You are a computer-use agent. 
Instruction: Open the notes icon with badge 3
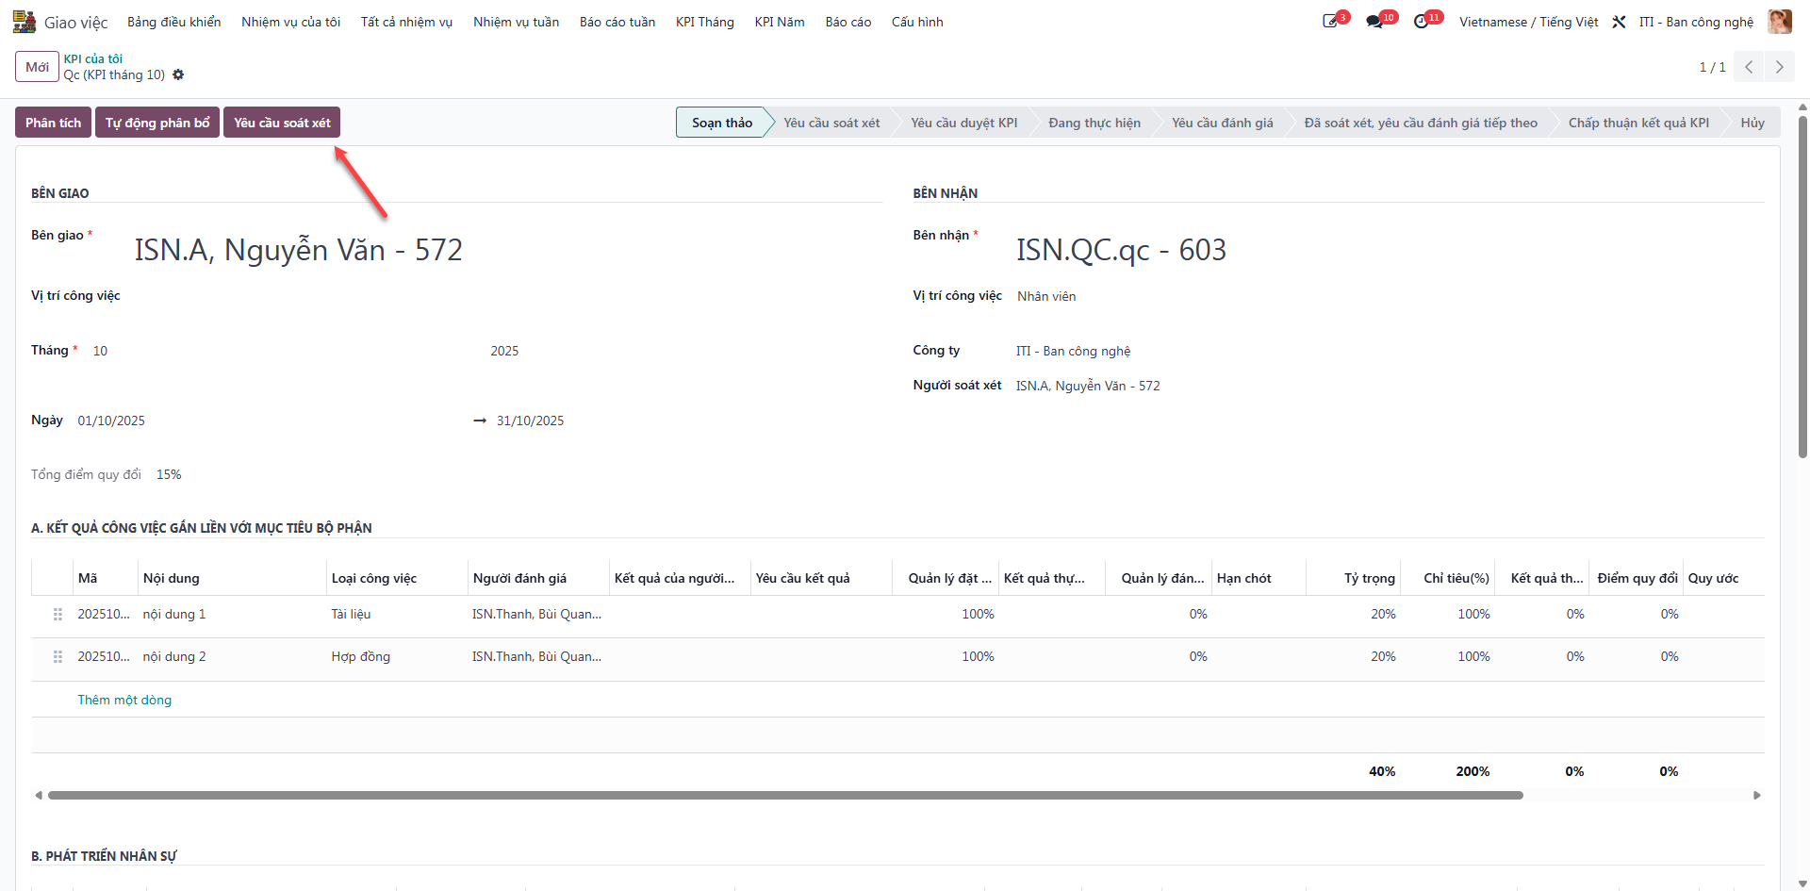point(1331,22)
